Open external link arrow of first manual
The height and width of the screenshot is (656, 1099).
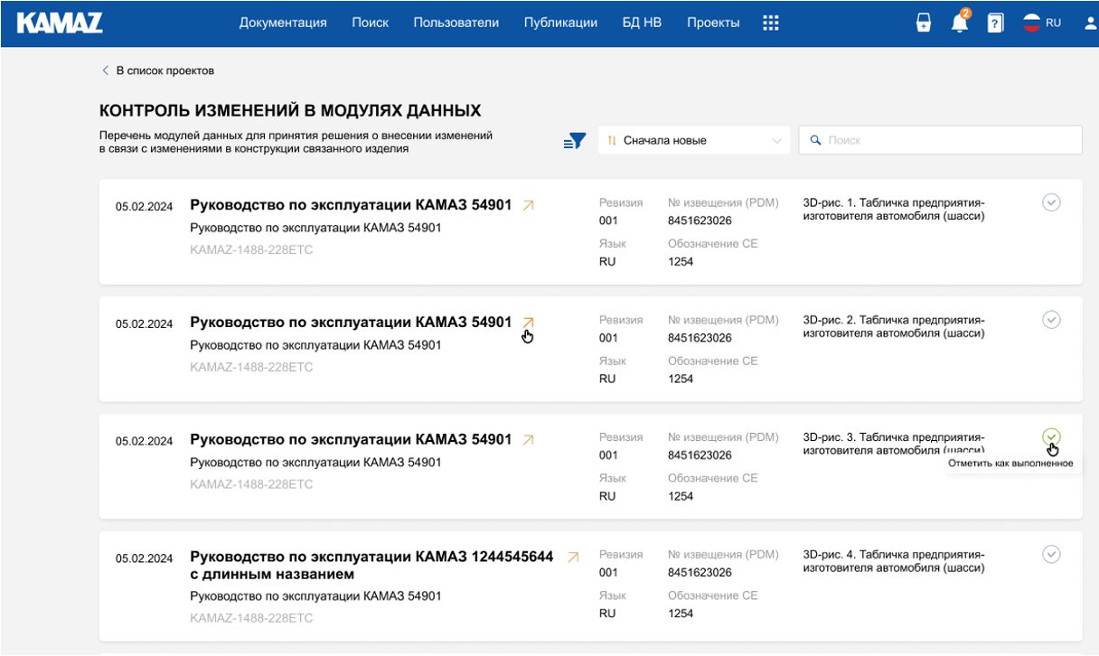pyautogui.click(x=529, y=206)
